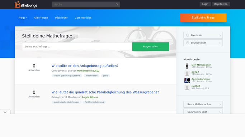245x137 pixels.
Task: Click the Mathelounge logo
Action: [x=26, y=4]
